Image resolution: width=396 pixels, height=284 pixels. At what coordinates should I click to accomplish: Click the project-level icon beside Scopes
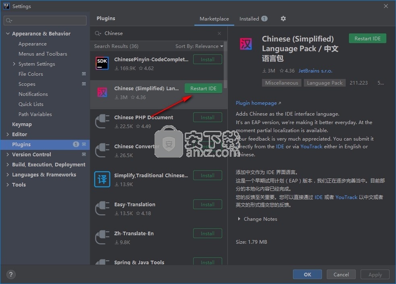pos(84,84)
